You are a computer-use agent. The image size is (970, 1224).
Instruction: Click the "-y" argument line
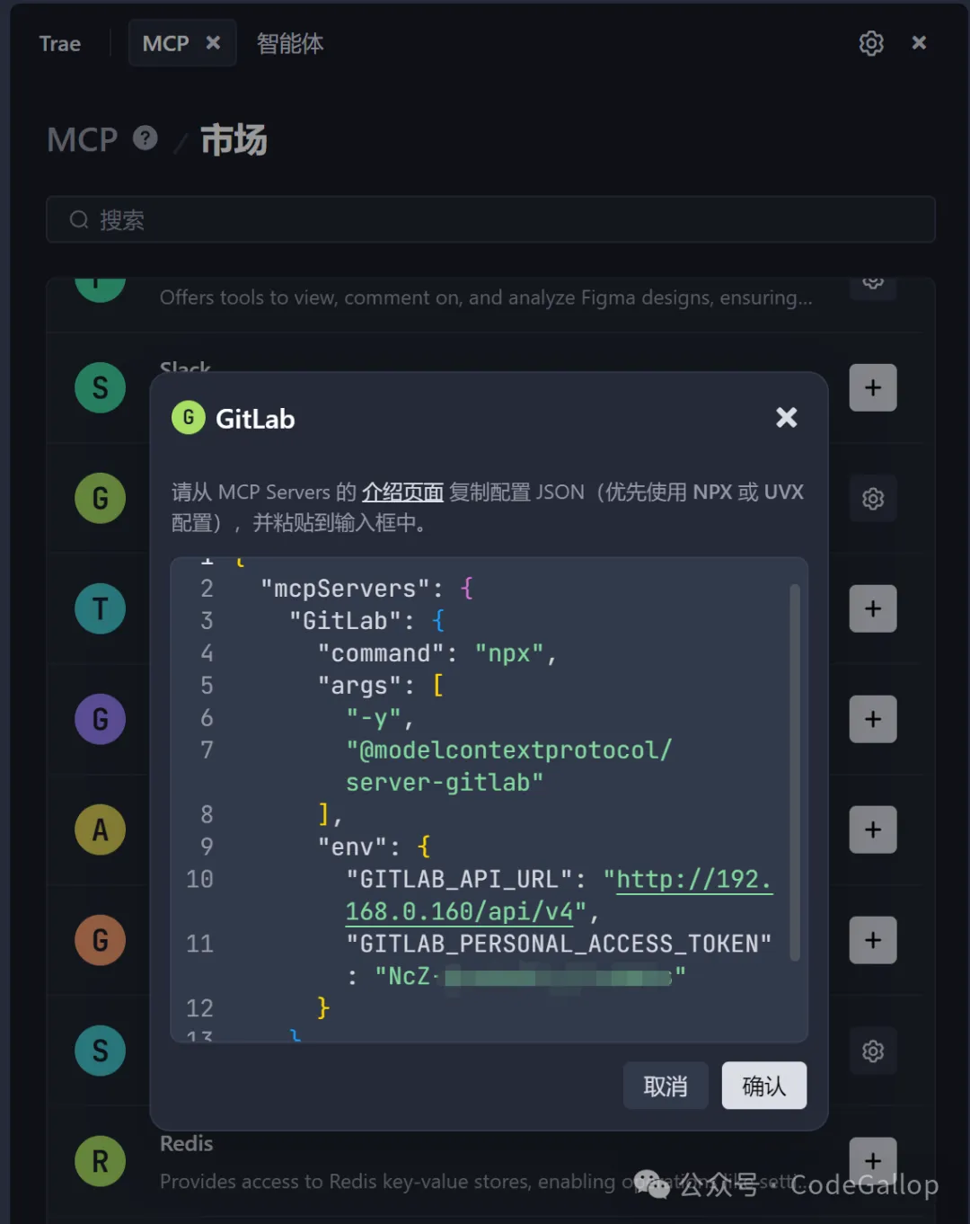point(380,718)
